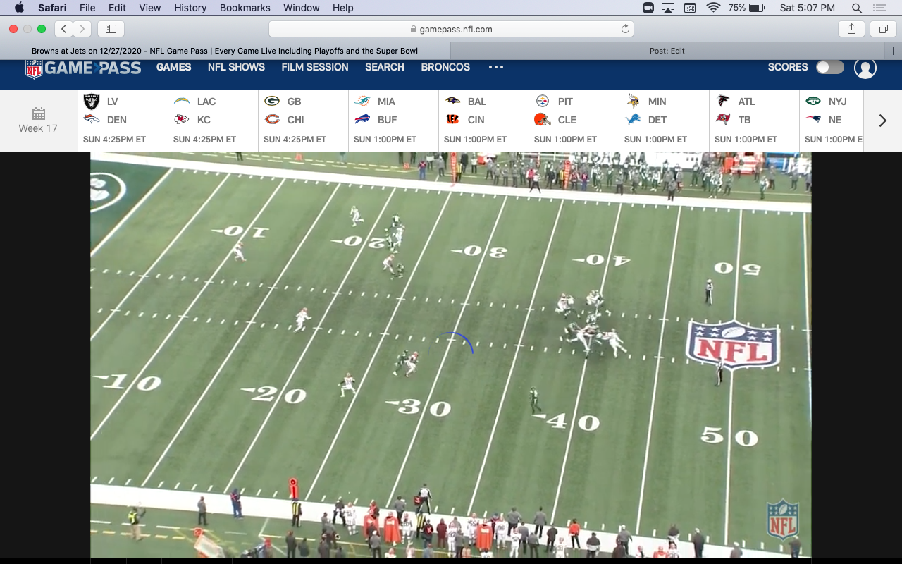The image size is (902, 564).
Task: Click the gamepass.nfl.com address bar
Action: point(451,29)
